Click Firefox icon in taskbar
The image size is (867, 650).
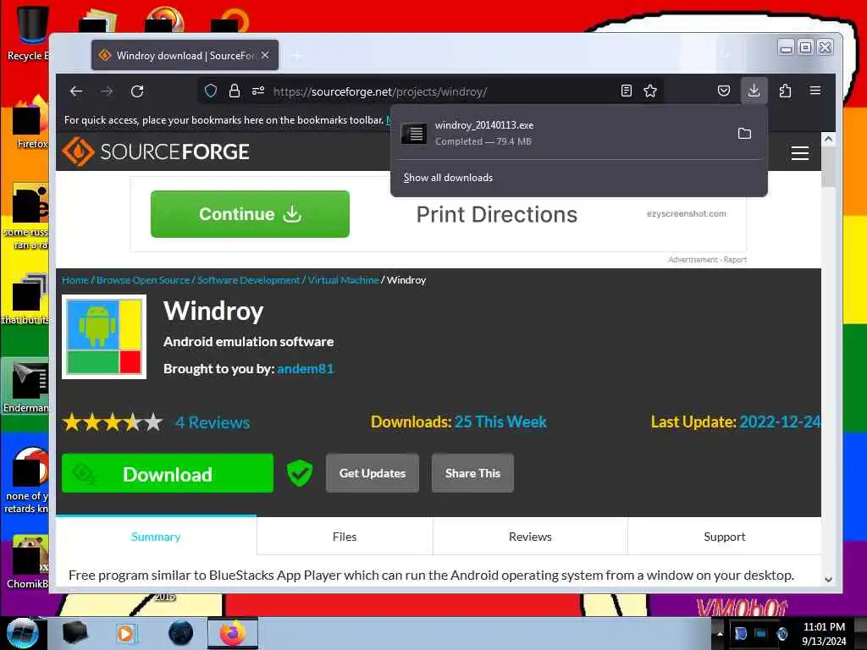(x=233, y=633)
